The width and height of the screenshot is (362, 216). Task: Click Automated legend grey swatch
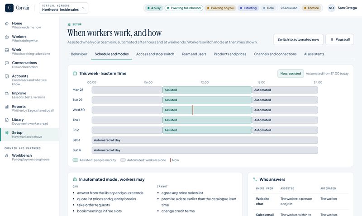(x=123, y=160)
